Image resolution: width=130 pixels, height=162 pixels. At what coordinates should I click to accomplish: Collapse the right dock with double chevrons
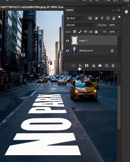(x=128, y=5)
